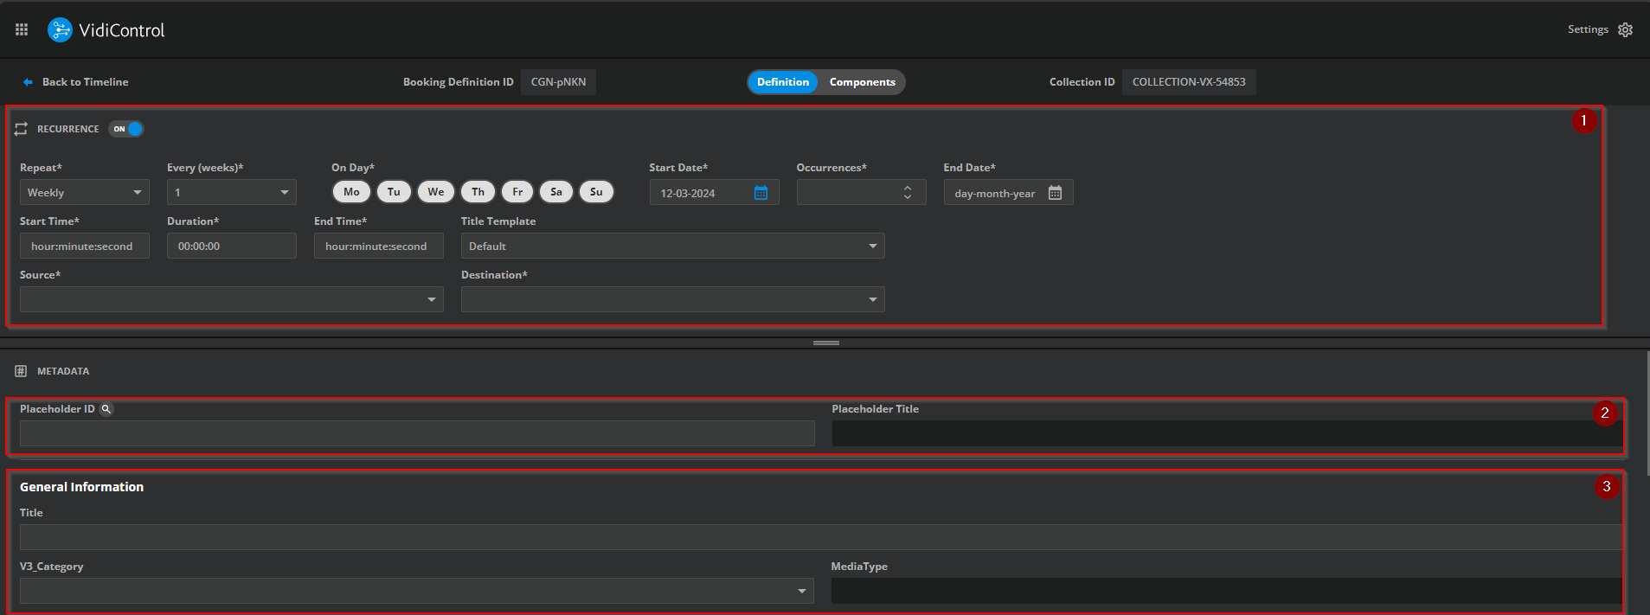This screenshot has height=615, width=1650.
Task: Click the Metadata section grid icon
Action: pyautogui.click(x=21, y=371)
